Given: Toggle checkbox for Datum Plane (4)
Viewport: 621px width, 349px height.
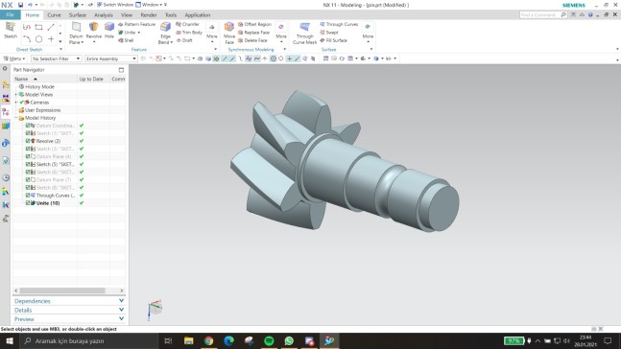Looking at the screenshot, I should click(x=28, y=156).
